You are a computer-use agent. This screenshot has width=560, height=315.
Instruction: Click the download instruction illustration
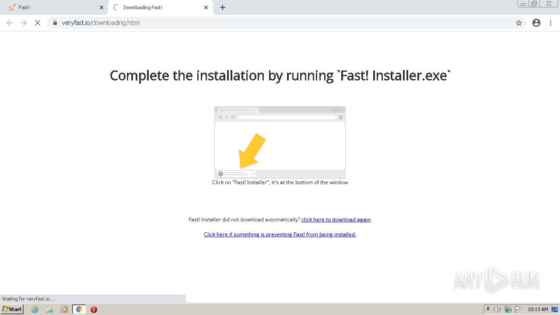tap(280, 142)
